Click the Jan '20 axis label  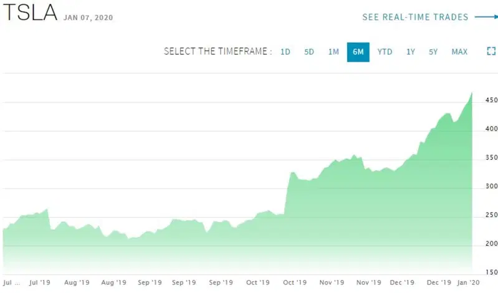pyautogui.click(x=468, y=282)
